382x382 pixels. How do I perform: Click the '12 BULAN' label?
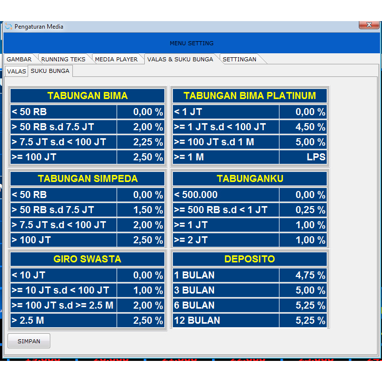click(226, 320)
